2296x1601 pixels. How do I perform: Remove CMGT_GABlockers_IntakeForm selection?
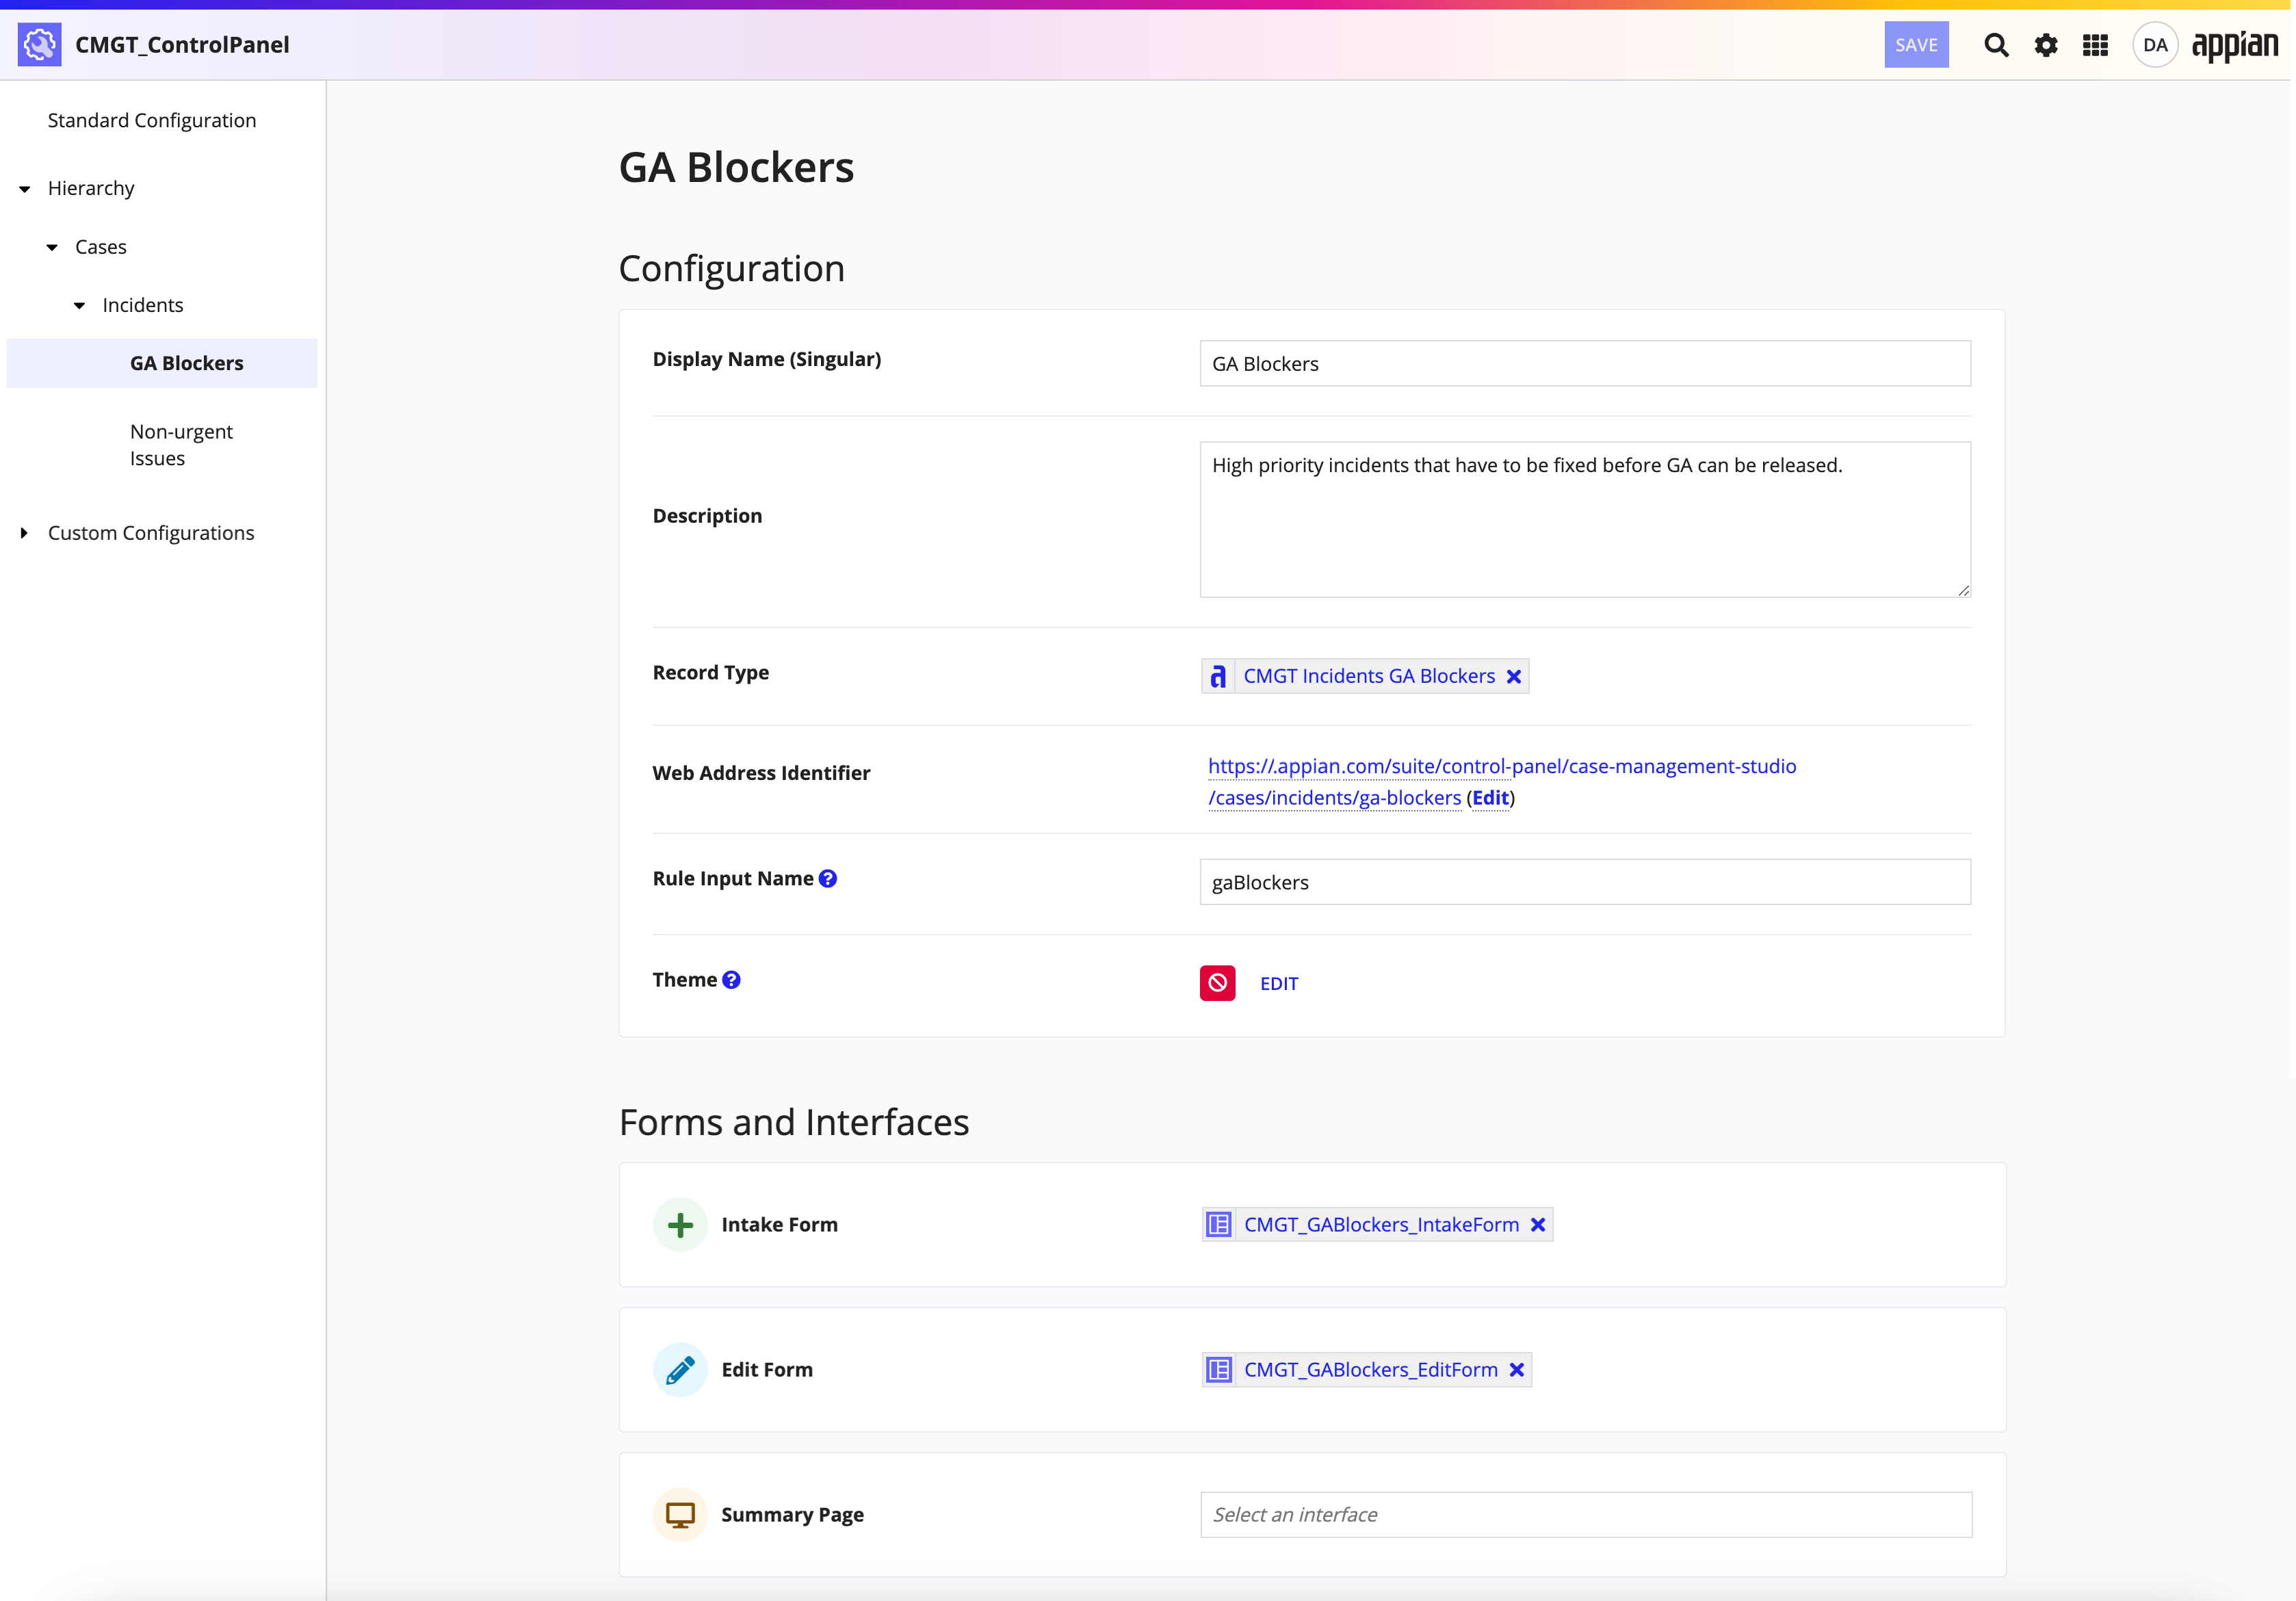click(x=1538, y=1224)
